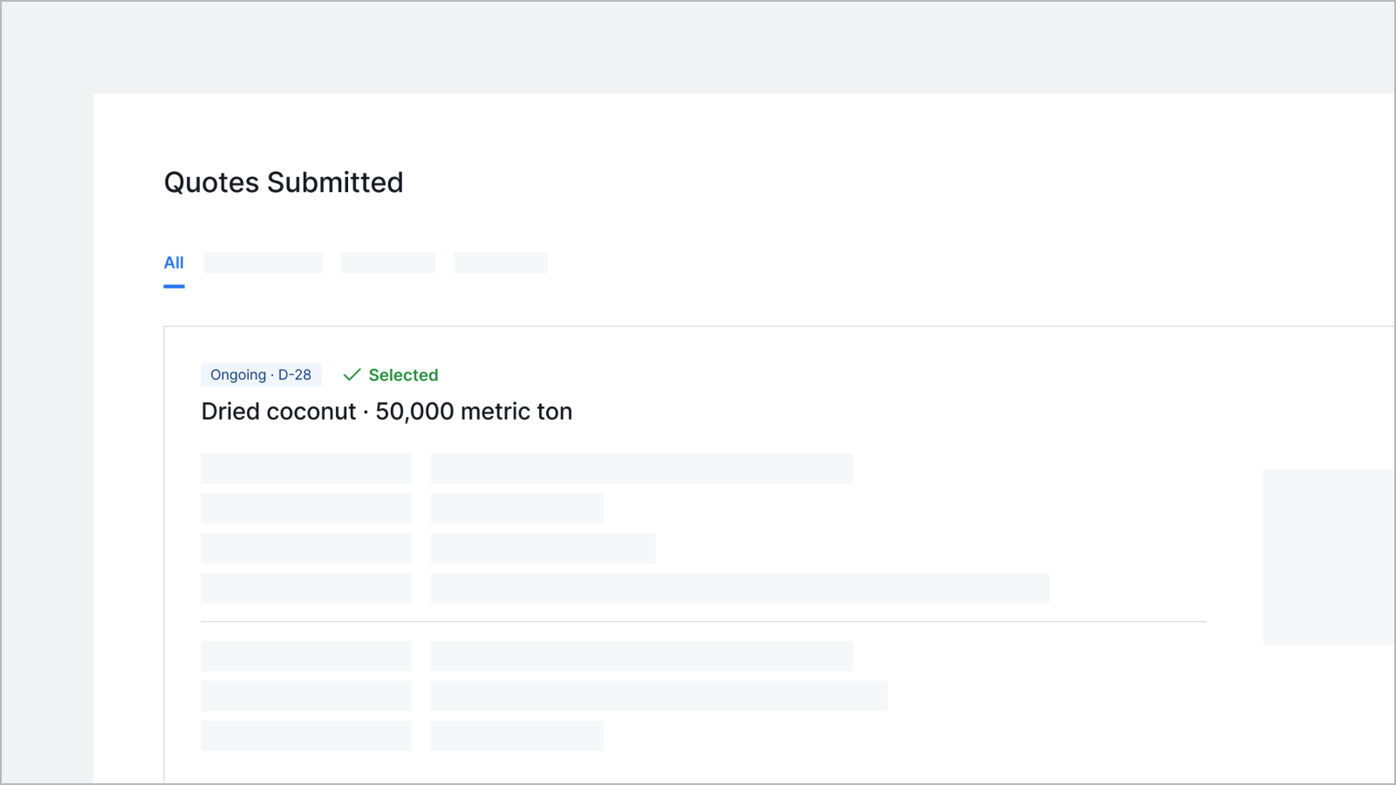
Task: Select the All tab
Action: tap(174, 263)
